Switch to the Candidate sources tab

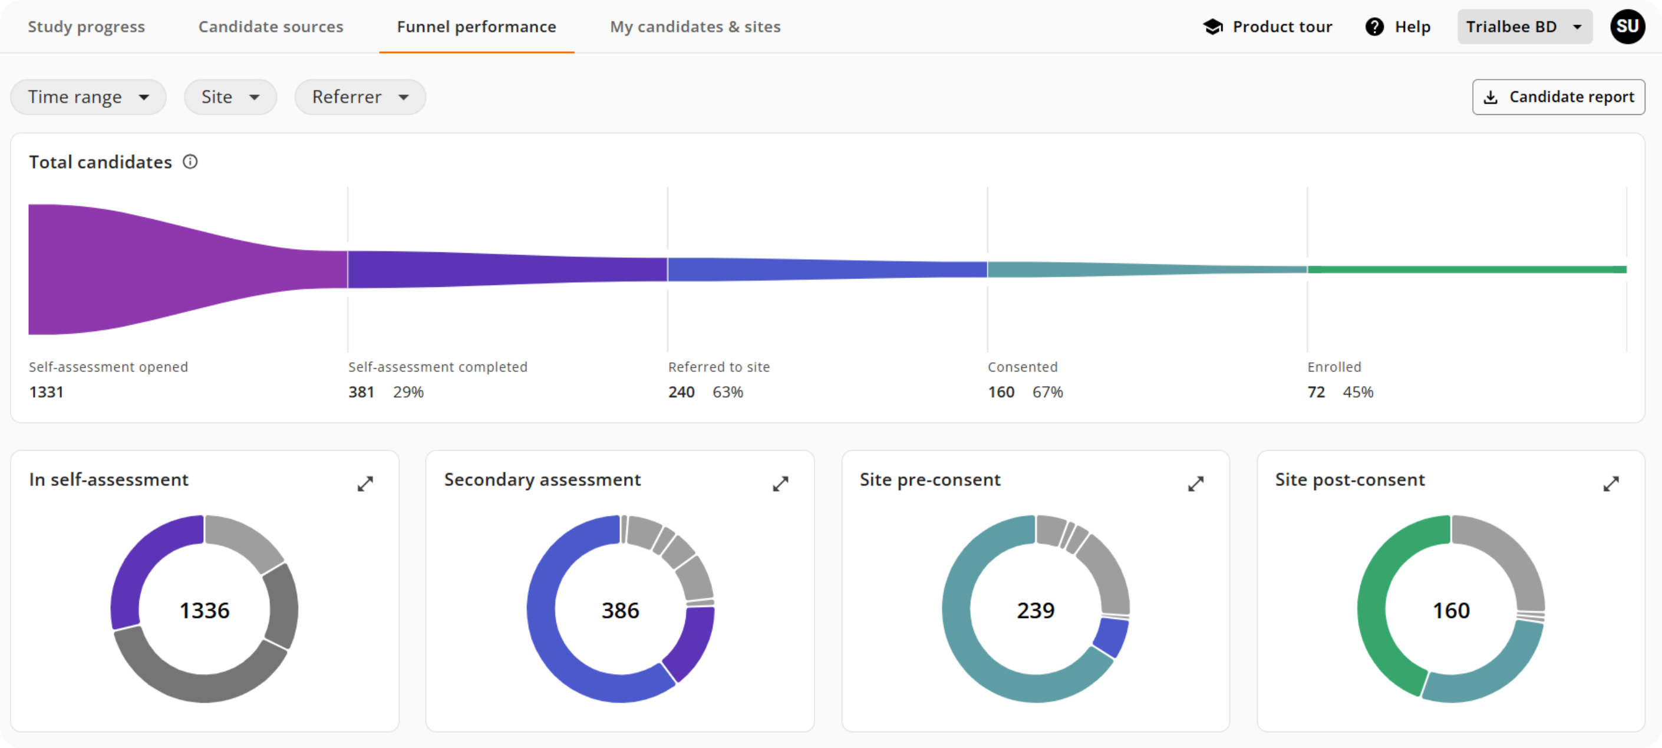(x=271, y=27)
